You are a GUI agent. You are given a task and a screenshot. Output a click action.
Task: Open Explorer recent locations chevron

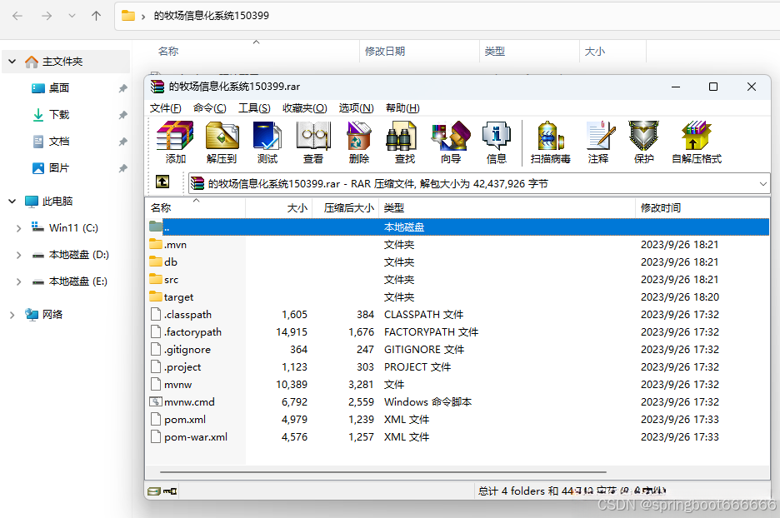coord(72,16)
